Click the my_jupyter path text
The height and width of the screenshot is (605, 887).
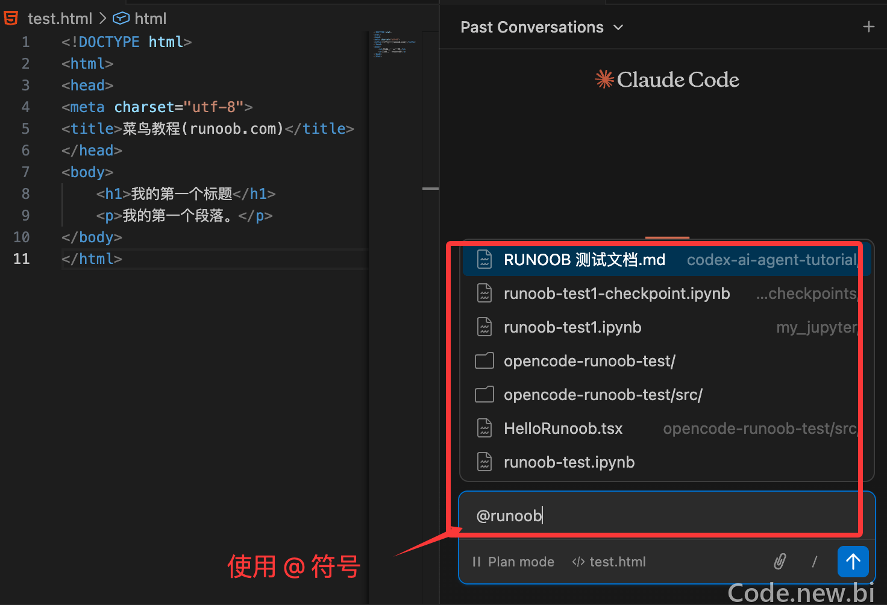point(816,327)
